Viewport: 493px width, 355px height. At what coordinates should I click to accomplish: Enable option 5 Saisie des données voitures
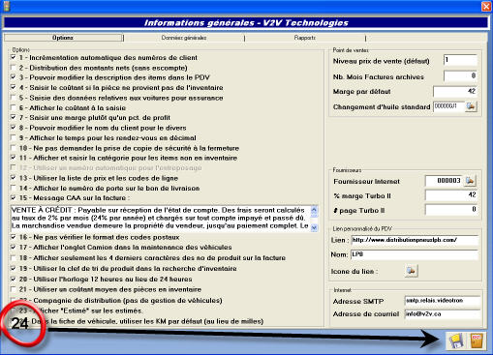14,98
